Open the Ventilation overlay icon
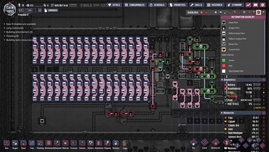Viewport: 269px width, 152px height. point(230,12)
